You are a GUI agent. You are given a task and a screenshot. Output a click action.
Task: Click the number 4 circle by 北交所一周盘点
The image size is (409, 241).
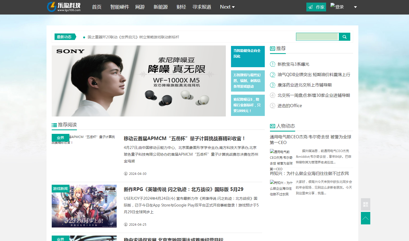pyautogui.click(x=273, y=95)
